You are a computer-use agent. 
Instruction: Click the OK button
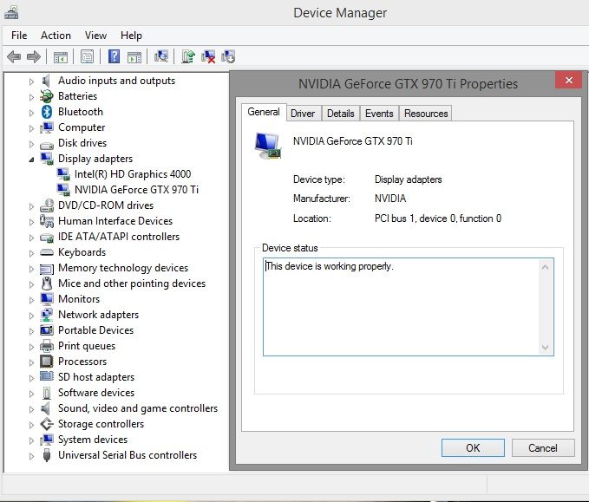(x=473, y=448)
